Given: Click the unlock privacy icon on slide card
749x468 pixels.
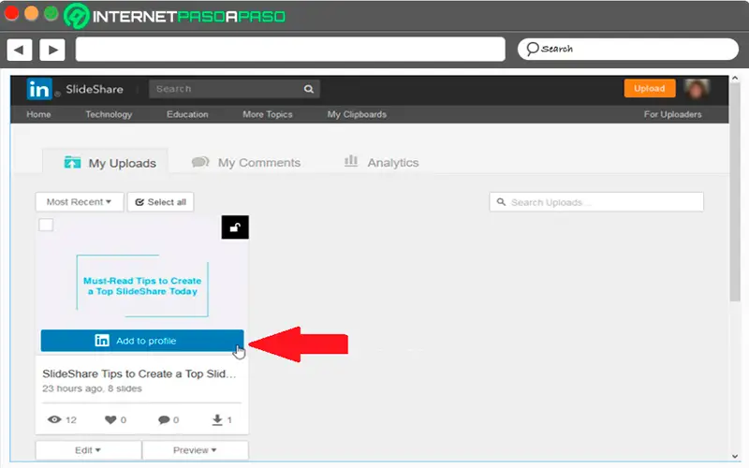Looking at the screenshot, I should tap(235, 227).
